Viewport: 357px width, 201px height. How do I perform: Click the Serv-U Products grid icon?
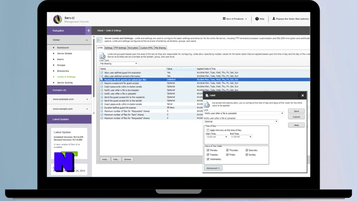click(x=224, y=19)
